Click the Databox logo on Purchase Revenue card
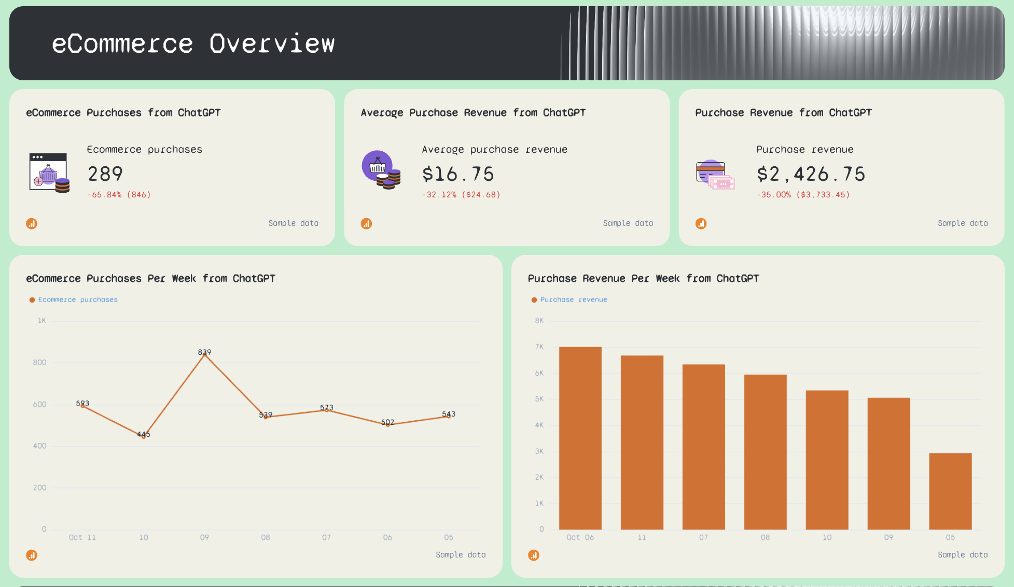Screen dimensions: 1014x587 point(701,223)
